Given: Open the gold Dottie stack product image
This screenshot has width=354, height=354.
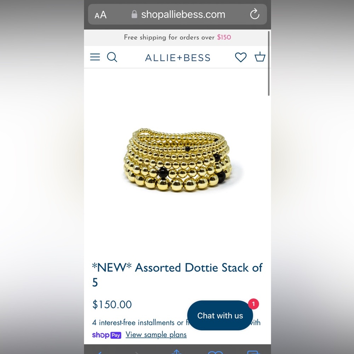Looking at the screenshot, I should point(177,160).
